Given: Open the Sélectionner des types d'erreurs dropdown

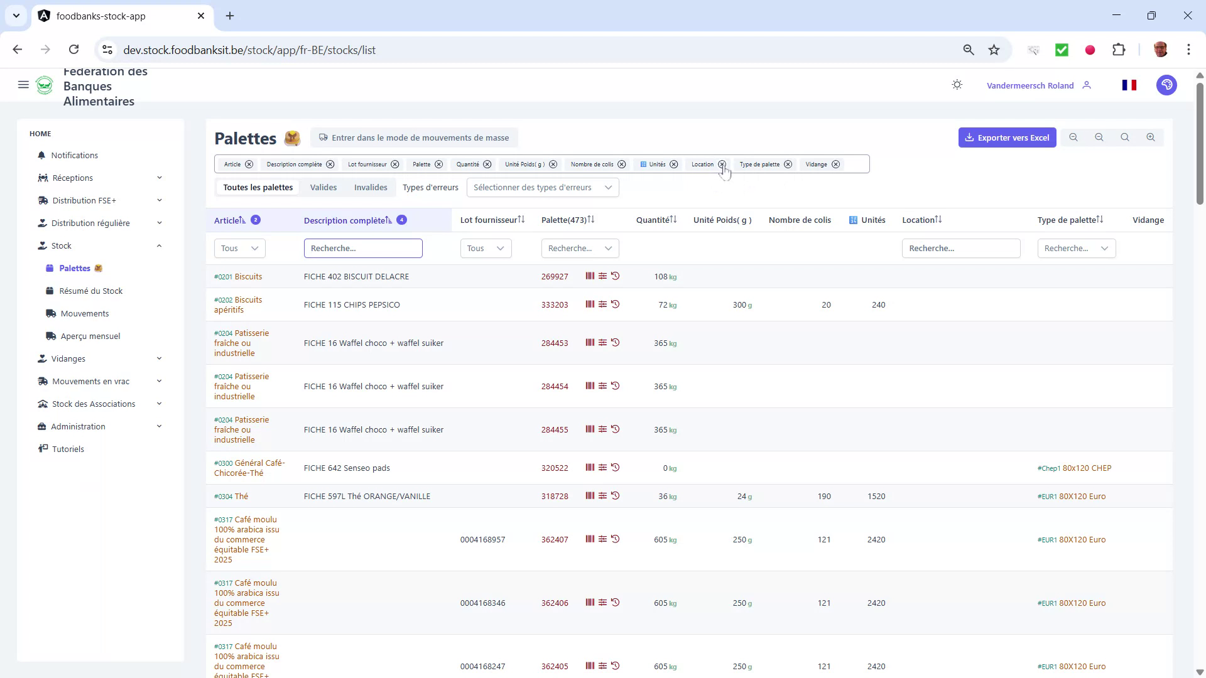Looking at the screenshot, I should pos(542,187).
